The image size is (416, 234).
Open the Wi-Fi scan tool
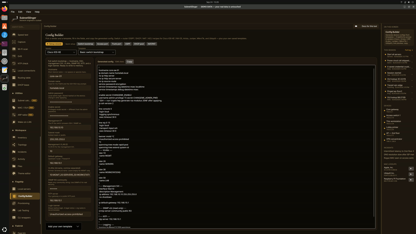[25, 49]
